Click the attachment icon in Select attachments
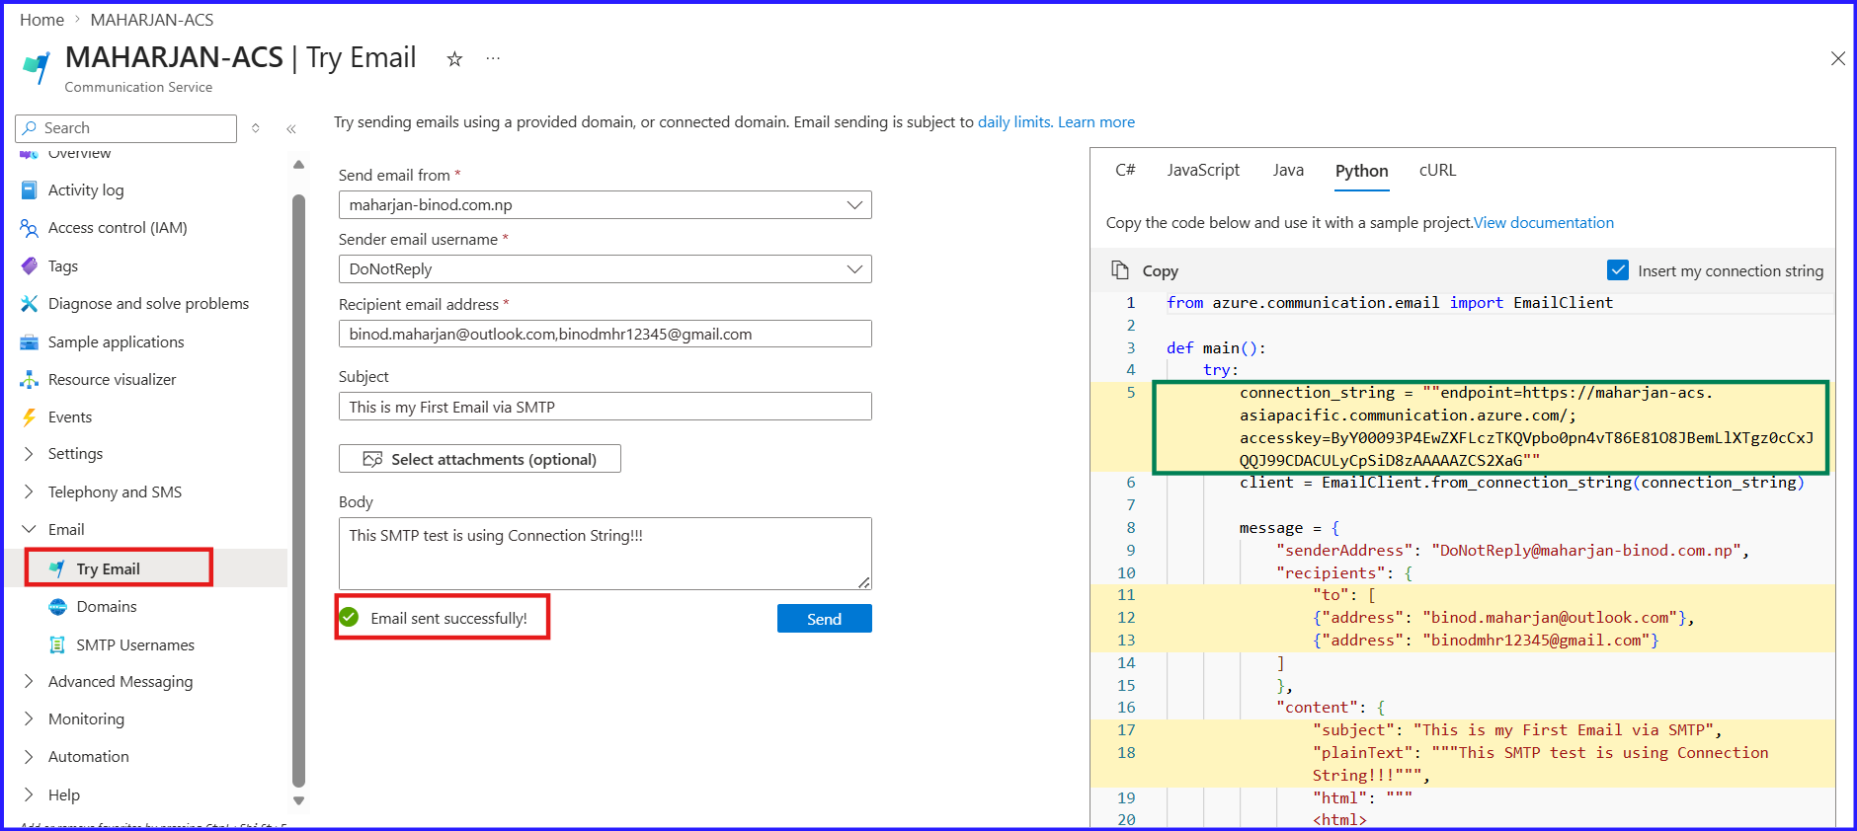The height and width of the screenshot is (831, 1857). (372, 459)
